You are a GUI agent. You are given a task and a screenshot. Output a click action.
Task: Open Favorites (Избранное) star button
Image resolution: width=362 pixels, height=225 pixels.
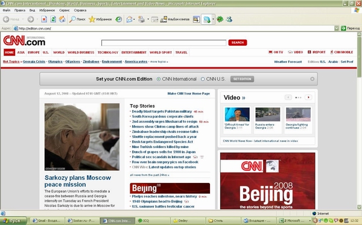click(x=100, y=19)
